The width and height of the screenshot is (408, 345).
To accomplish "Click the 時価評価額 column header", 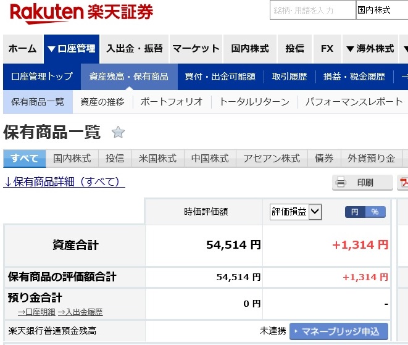I will click(x=206, y=212).
